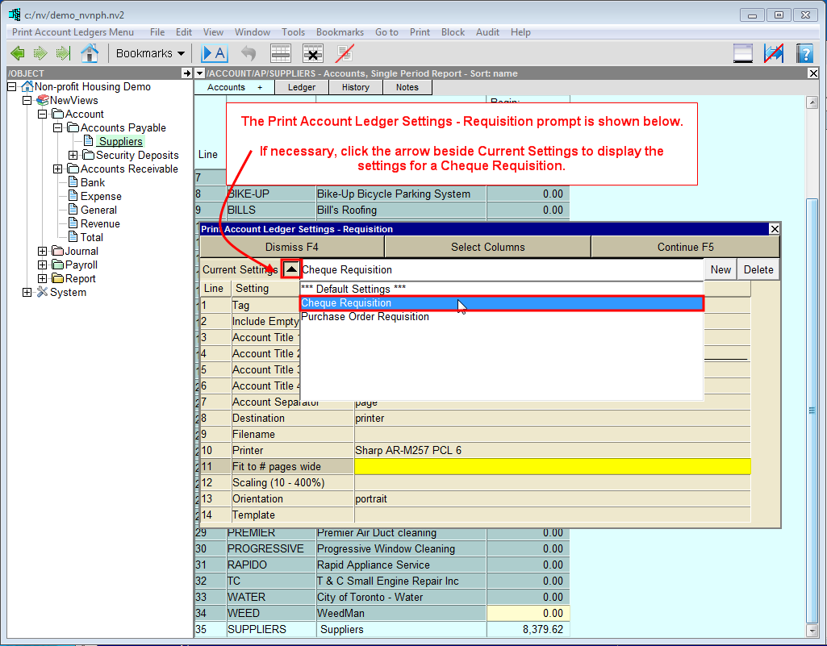
Task: Click the delete row icon with X
Action: pos(313,53)
